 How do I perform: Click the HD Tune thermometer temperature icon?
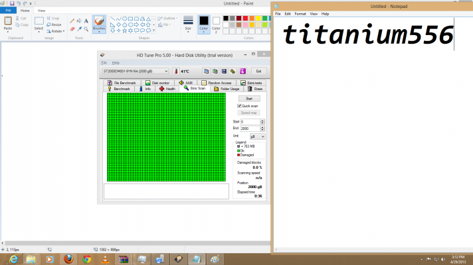pos(176,72)
